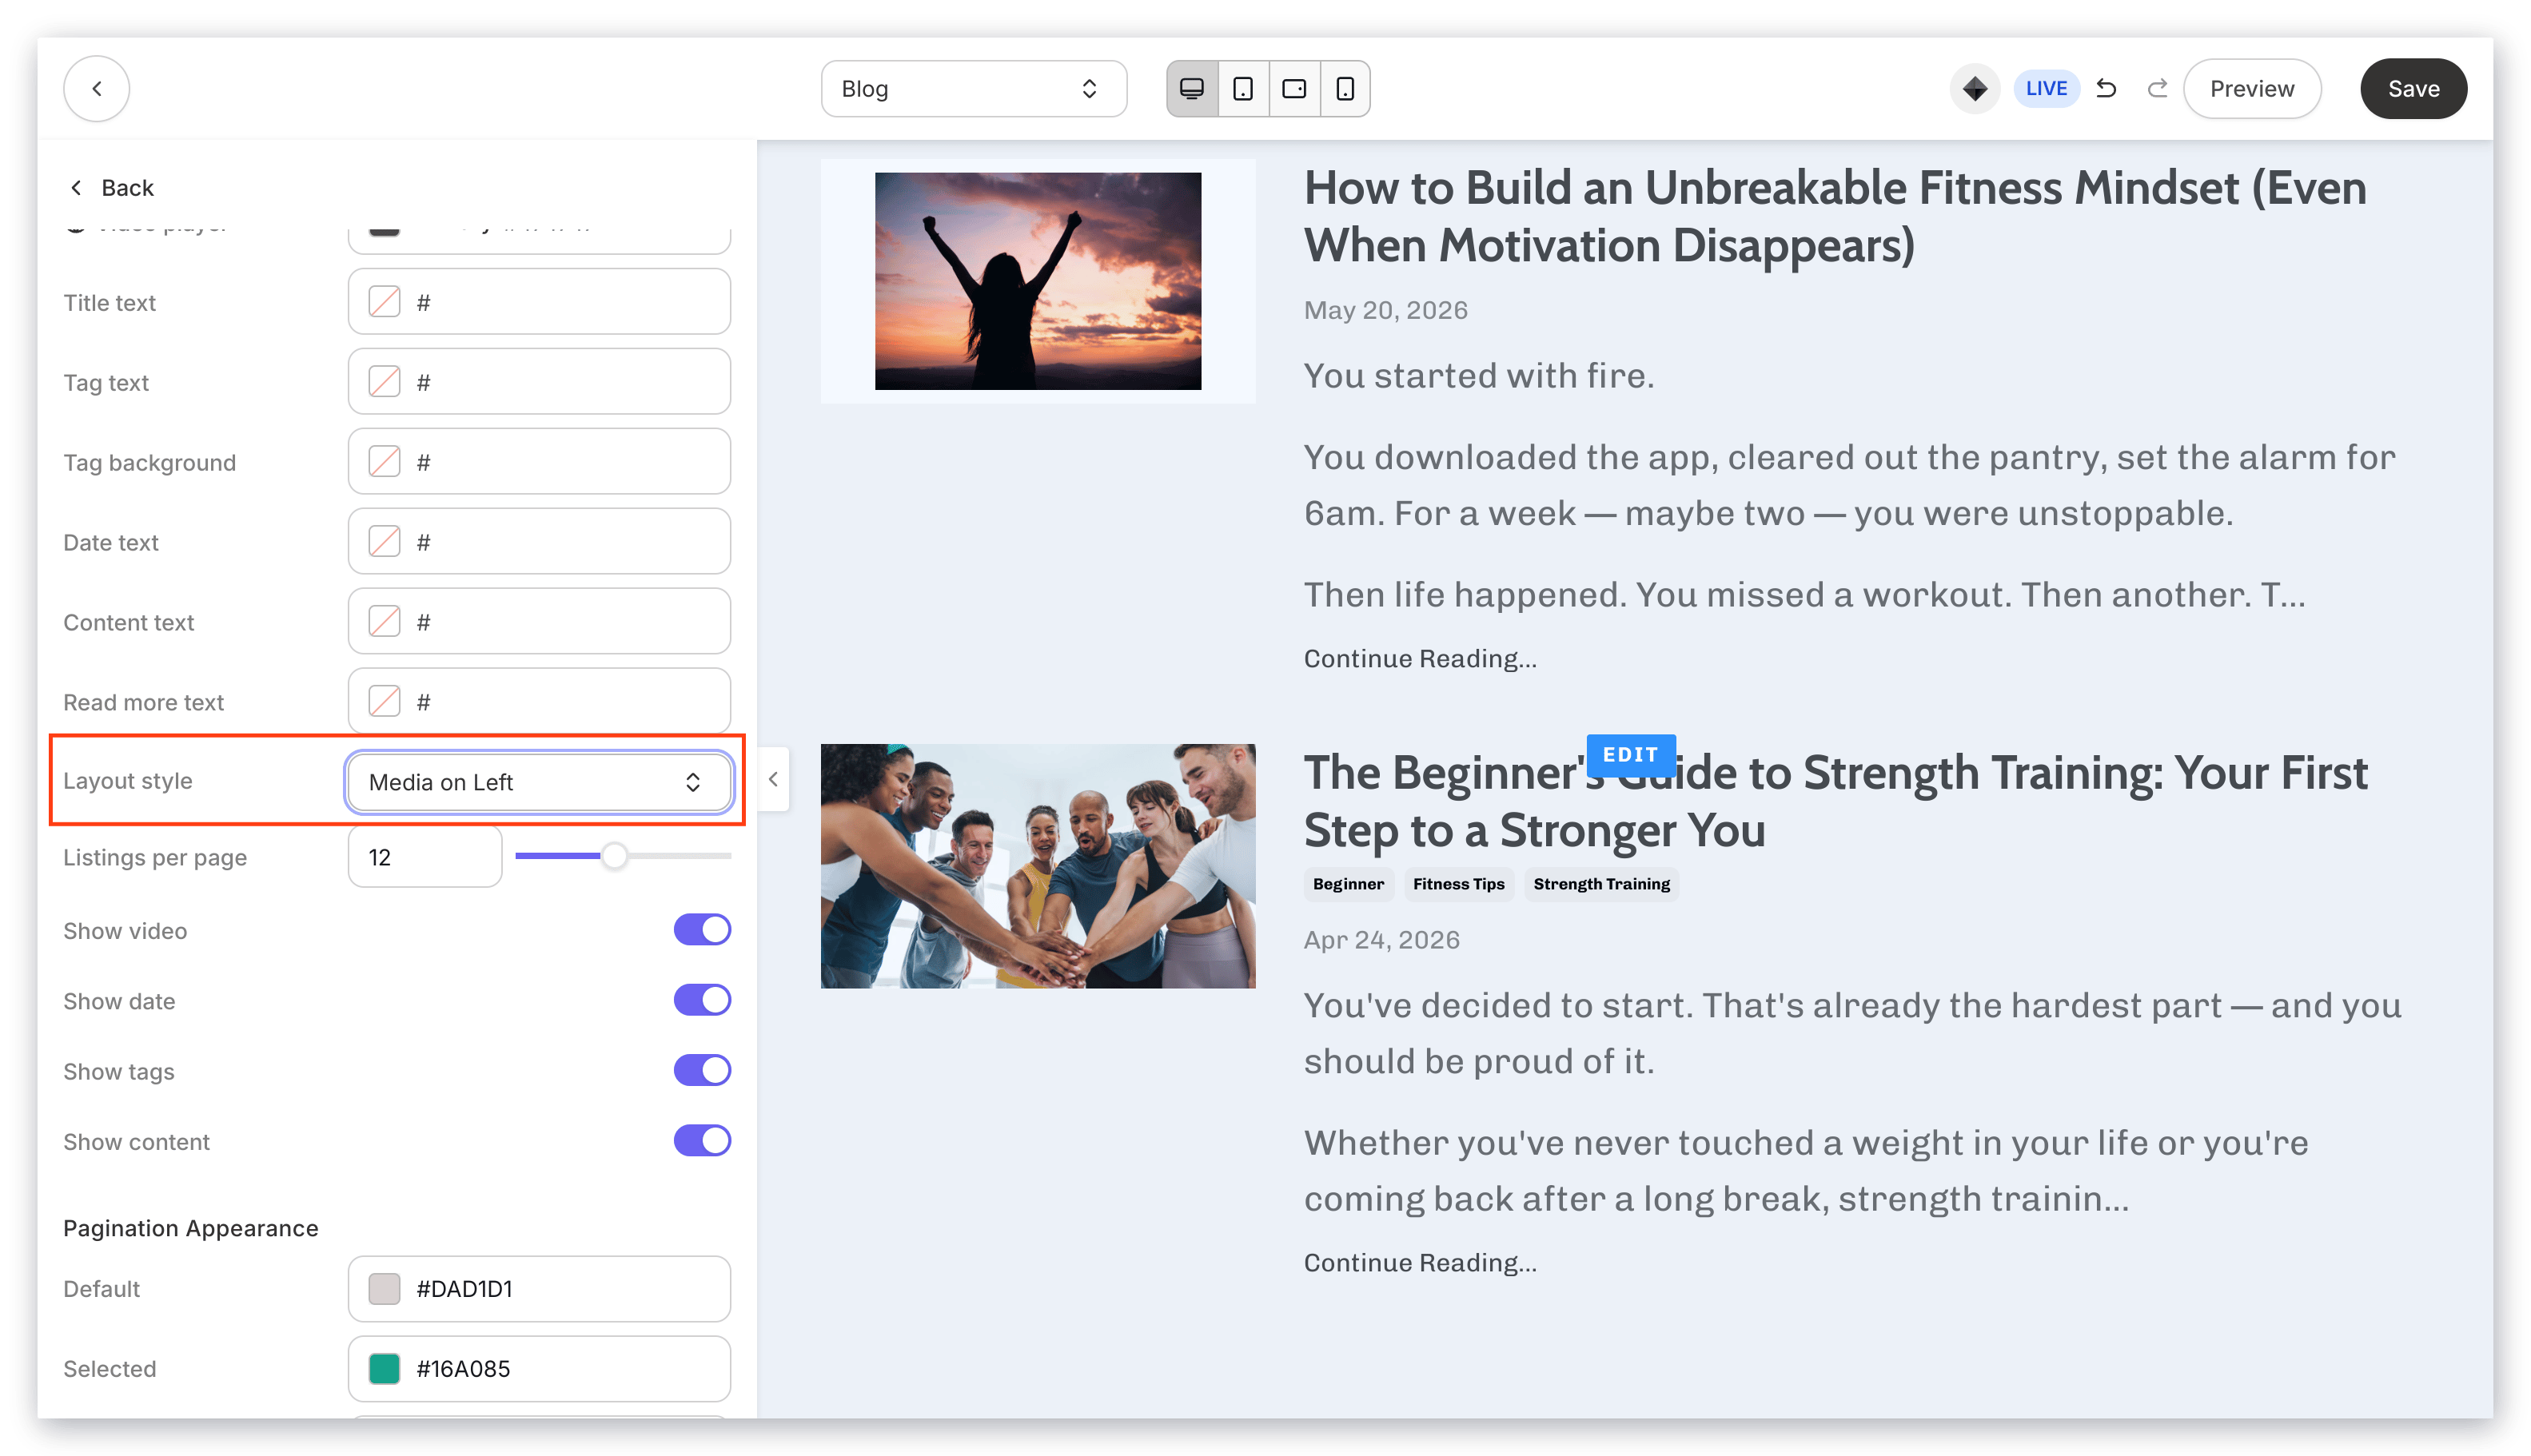Click Continue Reading under the Strength Training post

point(1420,1263)
